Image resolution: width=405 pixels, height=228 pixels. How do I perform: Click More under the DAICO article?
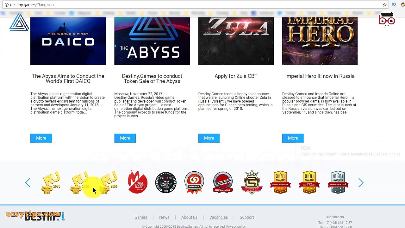coord(41,138)
